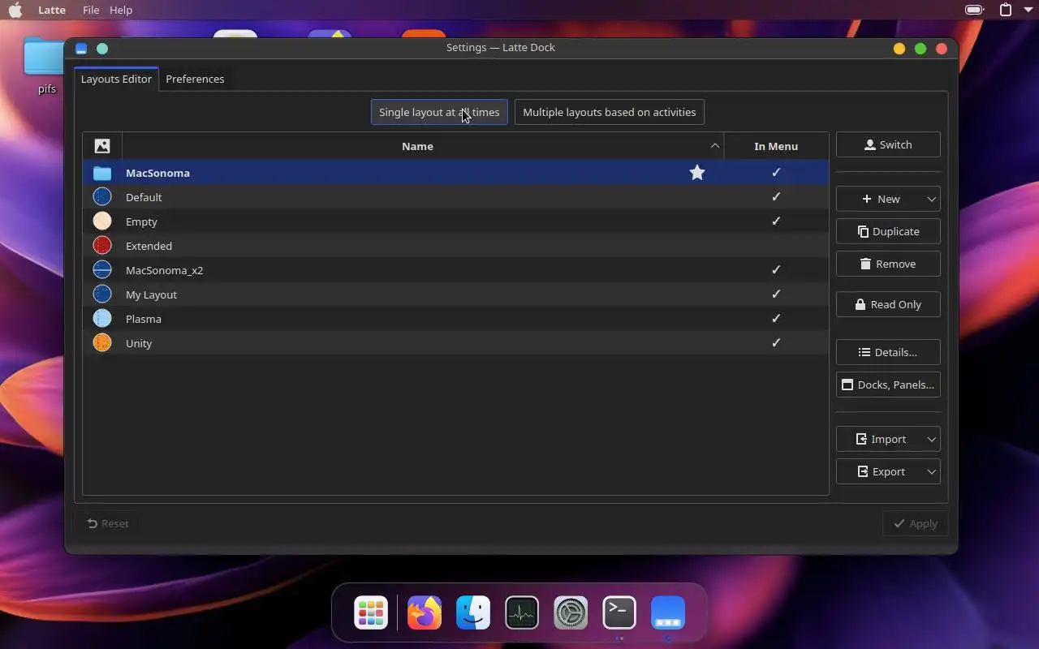Toggle In Menu check for MacSonoma_x2
The height and width of the screenshot is (649, 1039).
point(776,269)
